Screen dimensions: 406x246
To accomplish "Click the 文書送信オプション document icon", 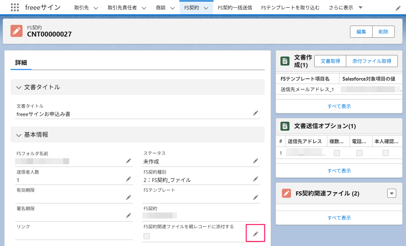I will click(x=285, y=126).
